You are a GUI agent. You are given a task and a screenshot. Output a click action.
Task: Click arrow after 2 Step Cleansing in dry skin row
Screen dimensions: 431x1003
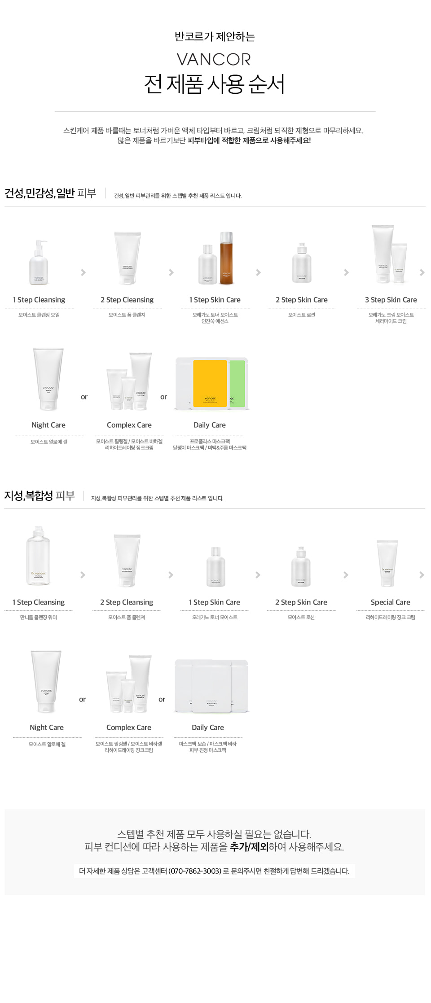click(x=171, y=272)
